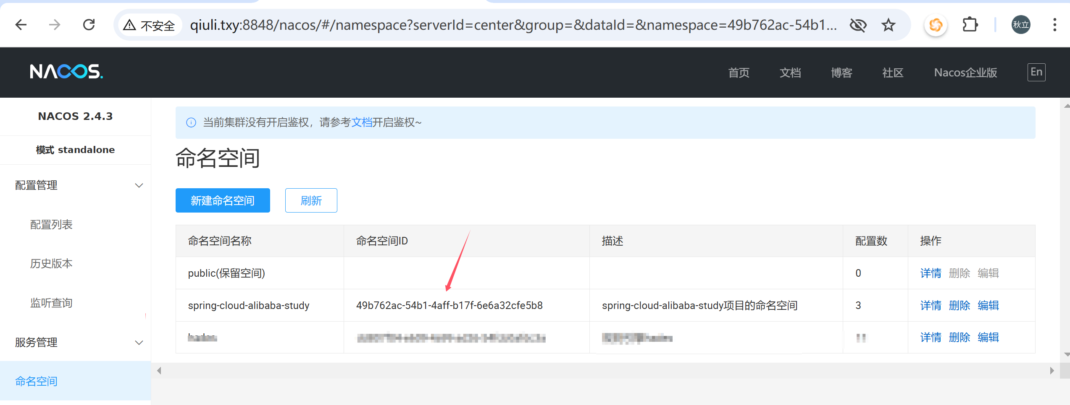Select 历史版本 from the sidebar menu
The image size is (1070, 405).
click(51, 264)
